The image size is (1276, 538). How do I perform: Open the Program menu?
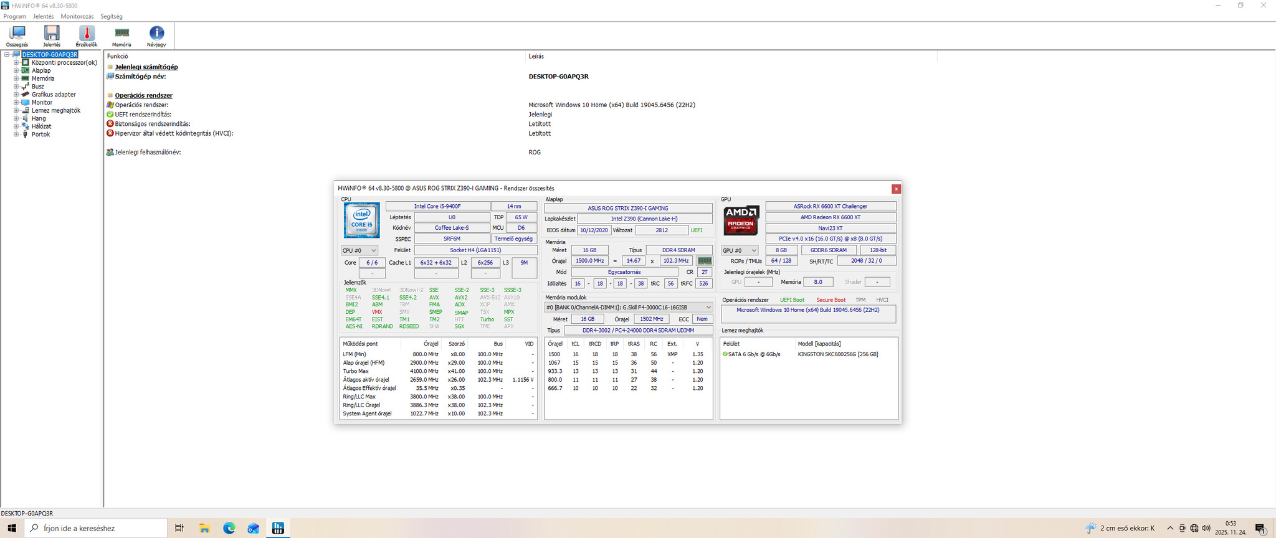click(x=15, y=16)
